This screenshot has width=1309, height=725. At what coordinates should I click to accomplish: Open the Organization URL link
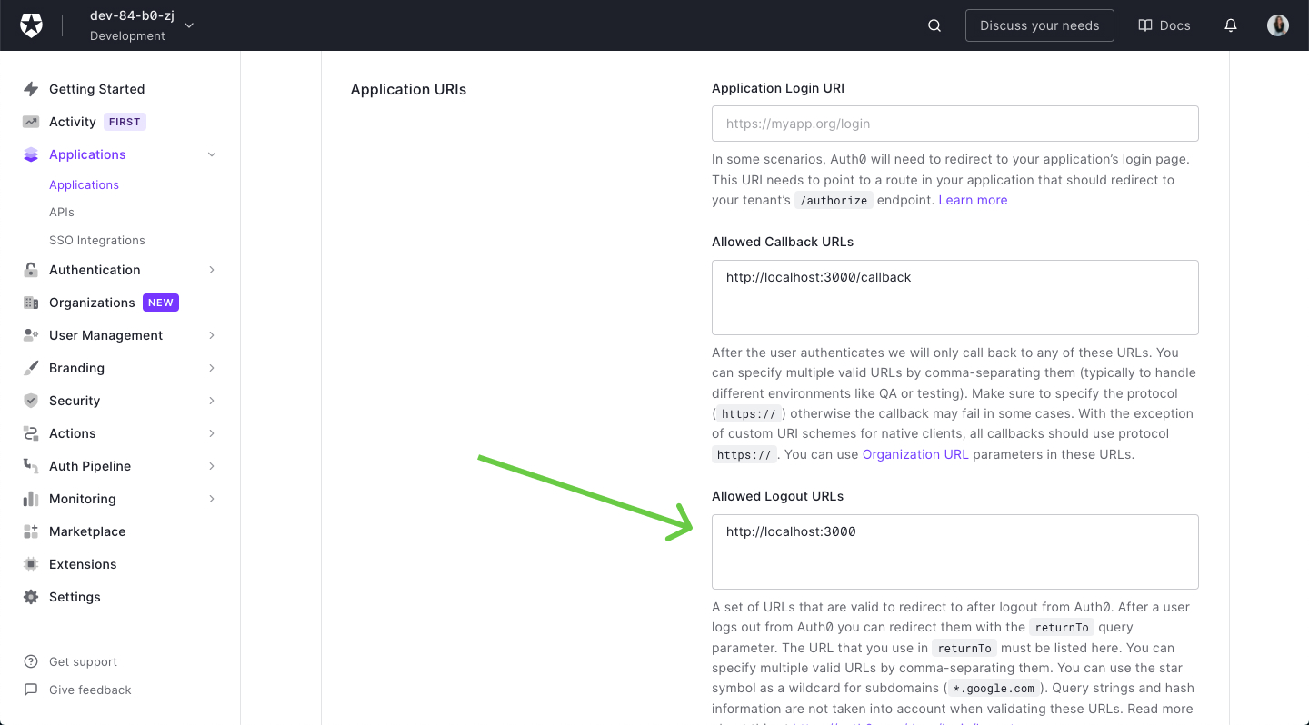click(x=915, y=453)
